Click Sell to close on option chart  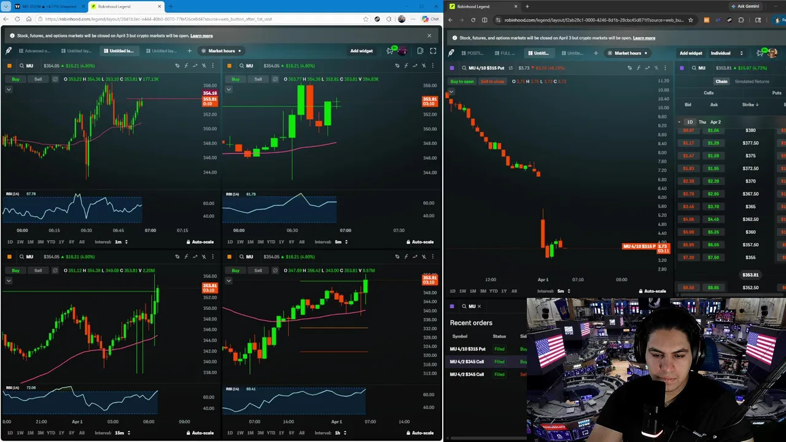492,82
